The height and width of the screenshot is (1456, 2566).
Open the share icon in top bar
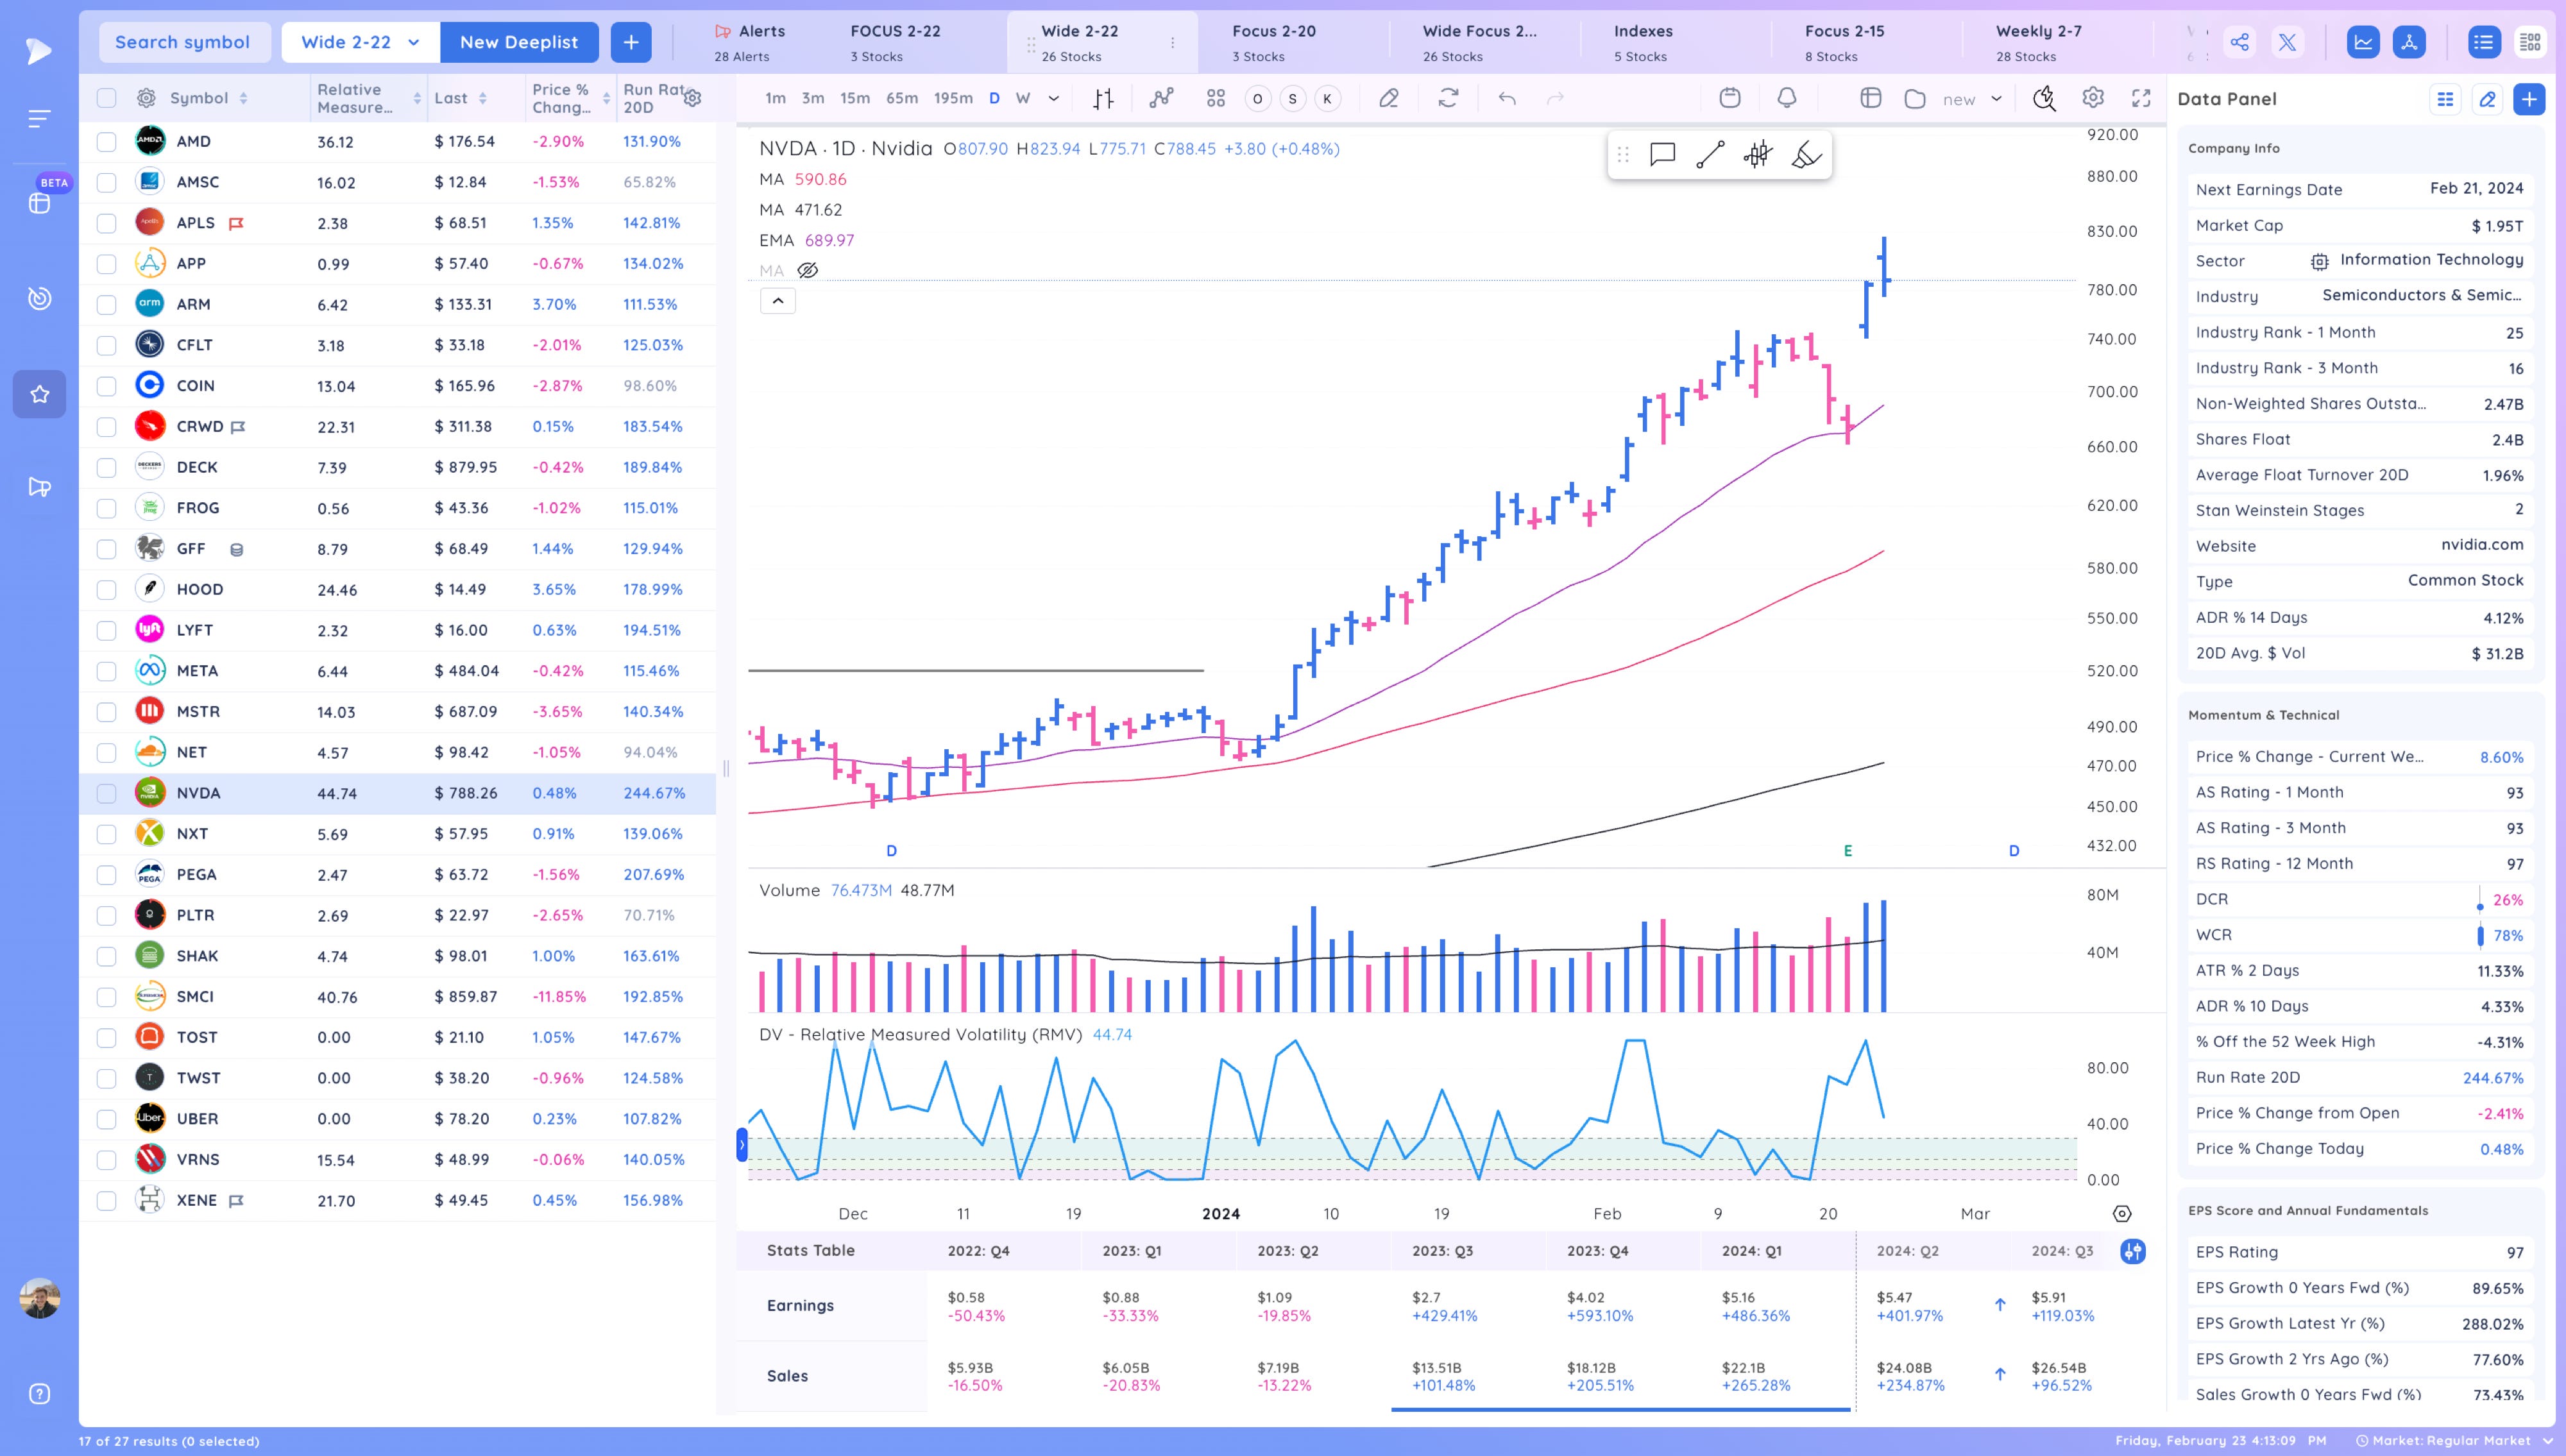tap(2240, 42)
